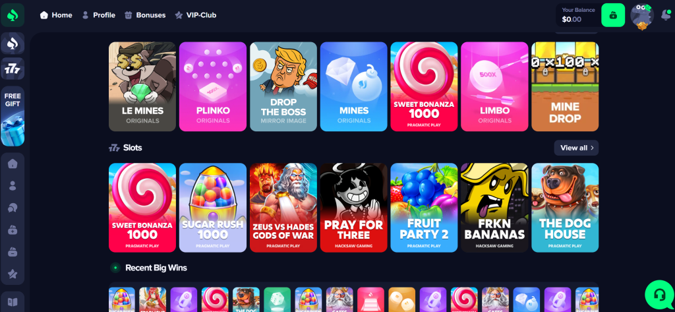Open the Home menu item
The height and width of the screenshot is (312, 675).
point(56,15)
